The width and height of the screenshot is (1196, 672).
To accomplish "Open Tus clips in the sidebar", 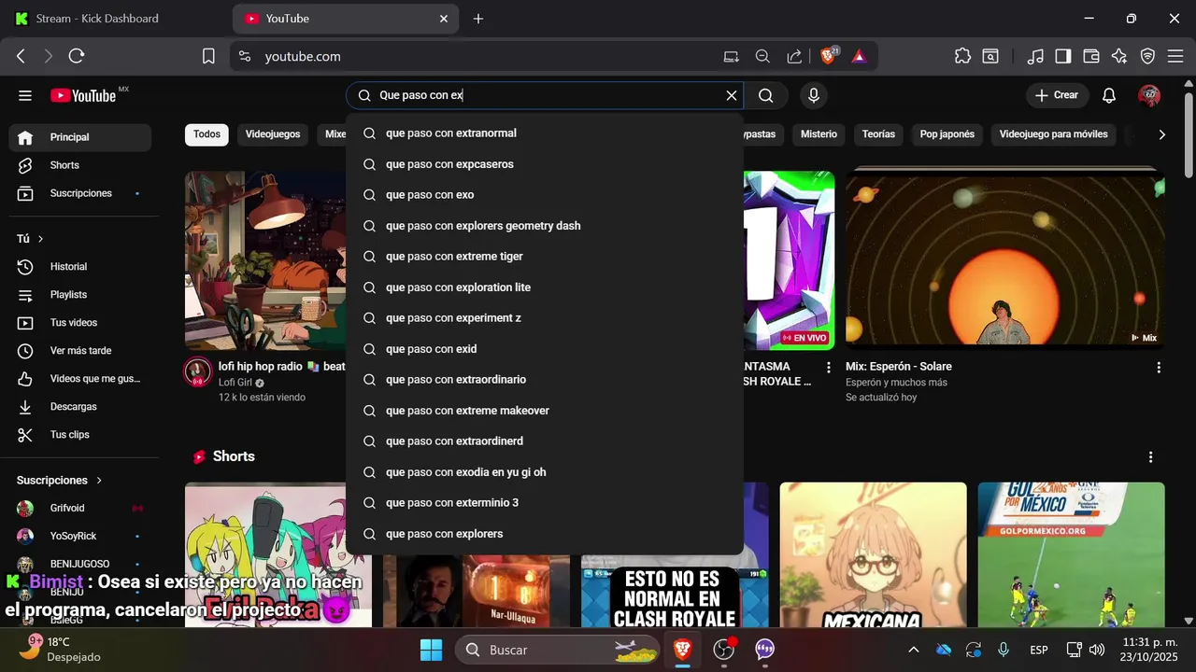I will 80,435.
